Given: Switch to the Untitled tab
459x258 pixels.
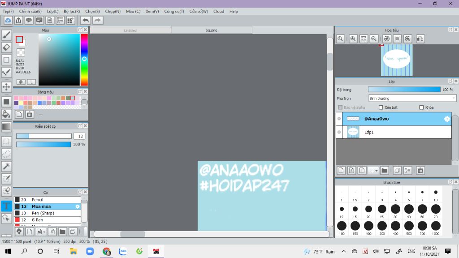Looking at the screenshot, I should point(130,30).
